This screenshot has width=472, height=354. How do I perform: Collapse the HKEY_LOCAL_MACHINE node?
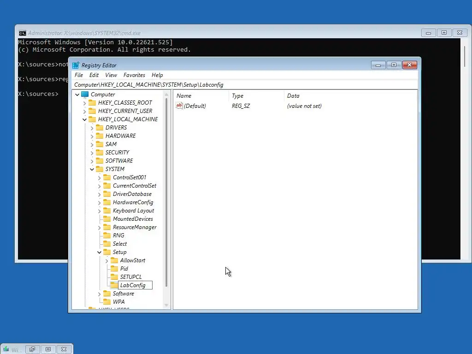(x=85, y=119)
